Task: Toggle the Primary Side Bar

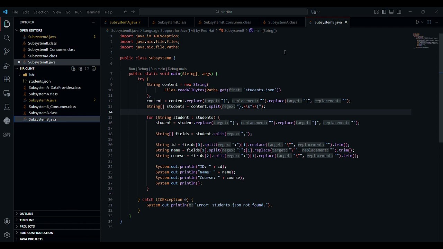Action: coord(384,12)
